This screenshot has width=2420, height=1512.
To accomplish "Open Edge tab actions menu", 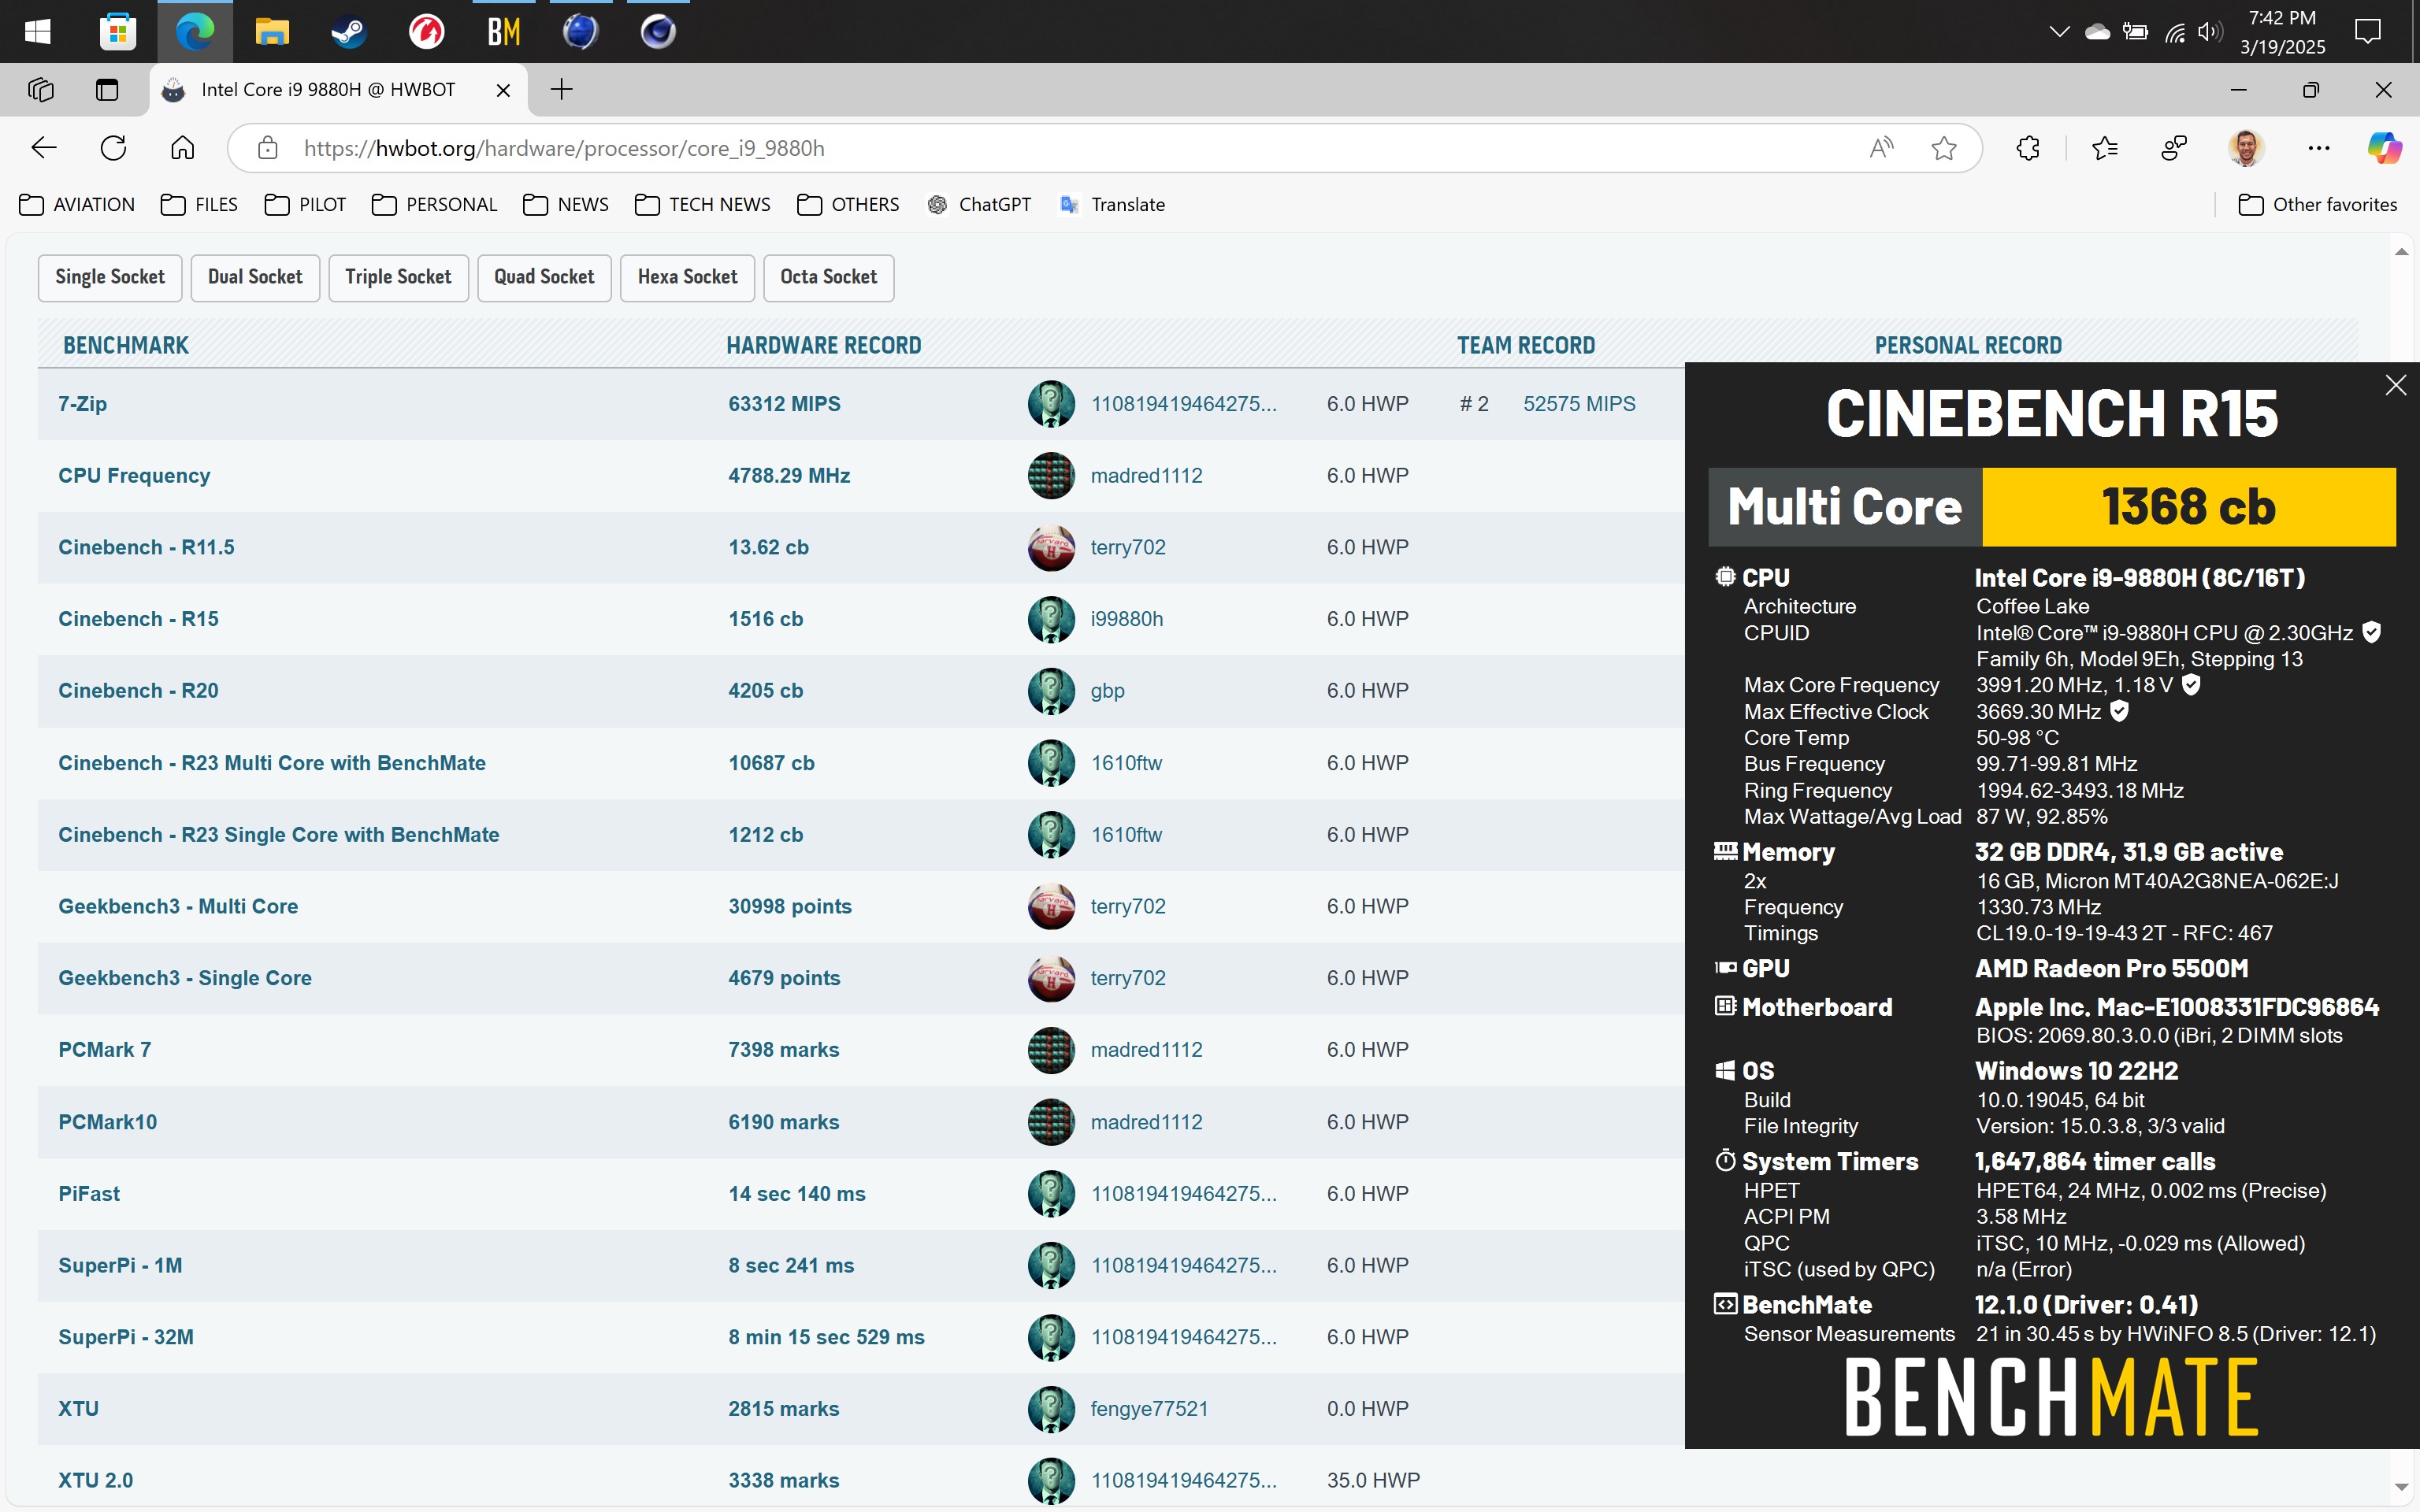I will point(106,90).
